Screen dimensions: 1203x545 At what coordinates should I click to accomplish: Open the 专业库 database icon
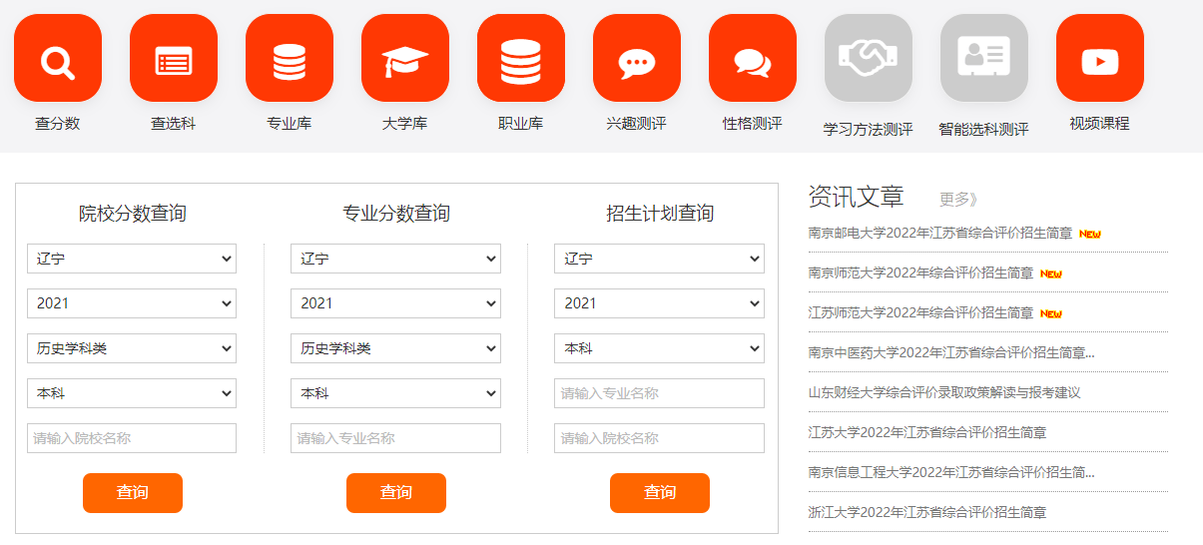[x=290, y=59]
